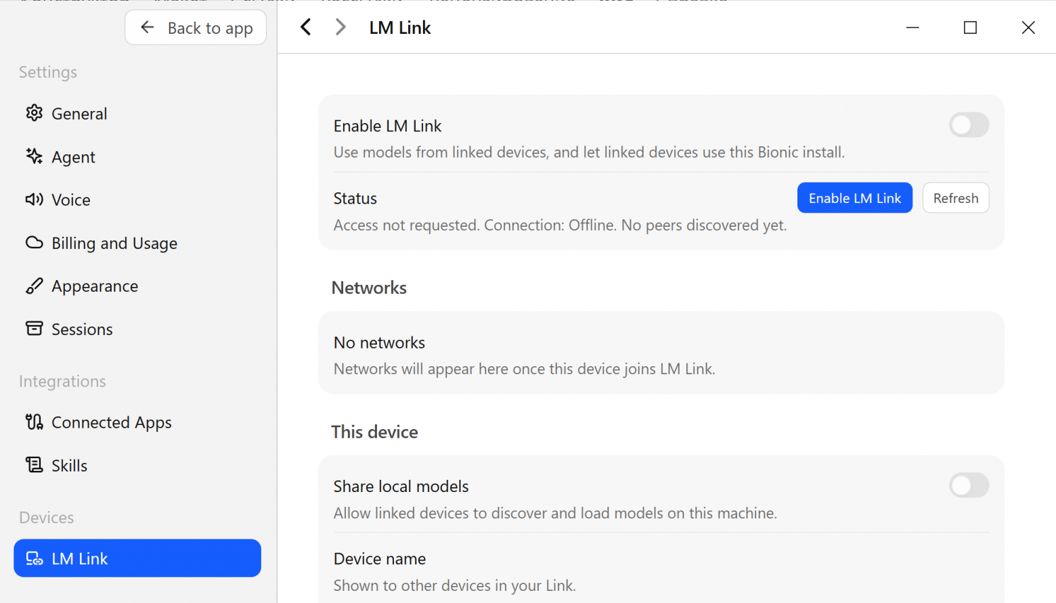This screenshot has width=1056, height=603.
Task: Click the Billing and Usage cloud icon
Action: (34, 242)
